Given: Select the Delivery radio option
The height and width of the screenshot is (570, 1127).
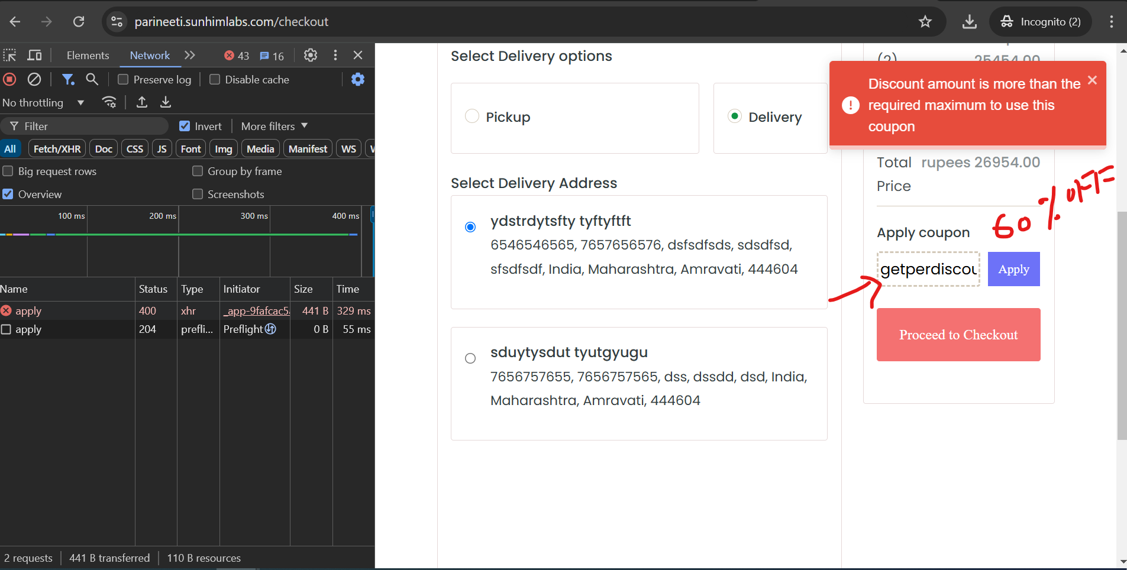Looking at the screenshot, I should point(735,116).
